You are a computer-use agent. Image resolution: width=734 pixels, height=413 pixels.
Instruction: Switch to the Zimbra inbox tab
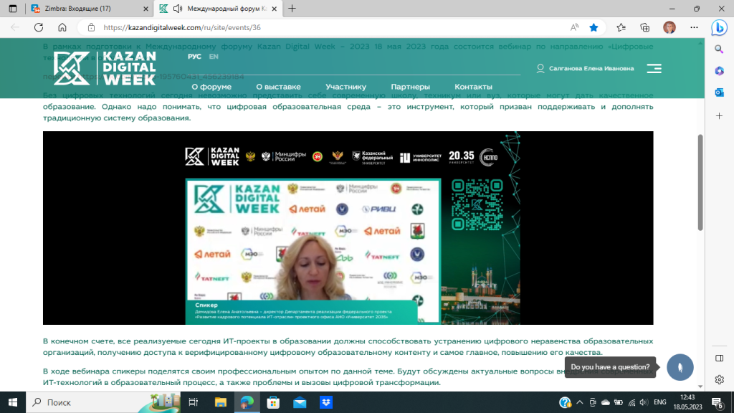tap(90, 9)
